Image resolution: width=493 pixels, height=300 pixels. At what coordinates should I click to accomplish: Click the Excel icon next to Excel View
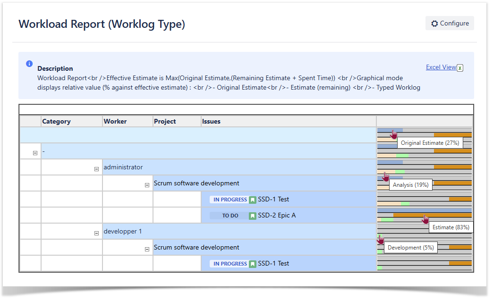pyautogui.click(x=460, y=67)
